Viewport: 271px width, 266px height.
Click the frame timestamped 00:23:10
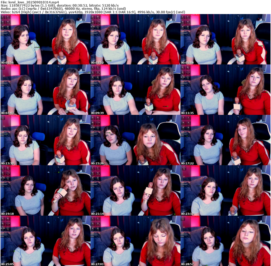click(x=225, y=190)
